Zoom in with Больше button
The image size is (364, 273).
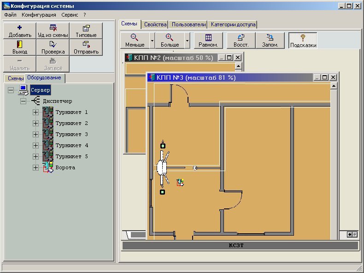[170, 41]
